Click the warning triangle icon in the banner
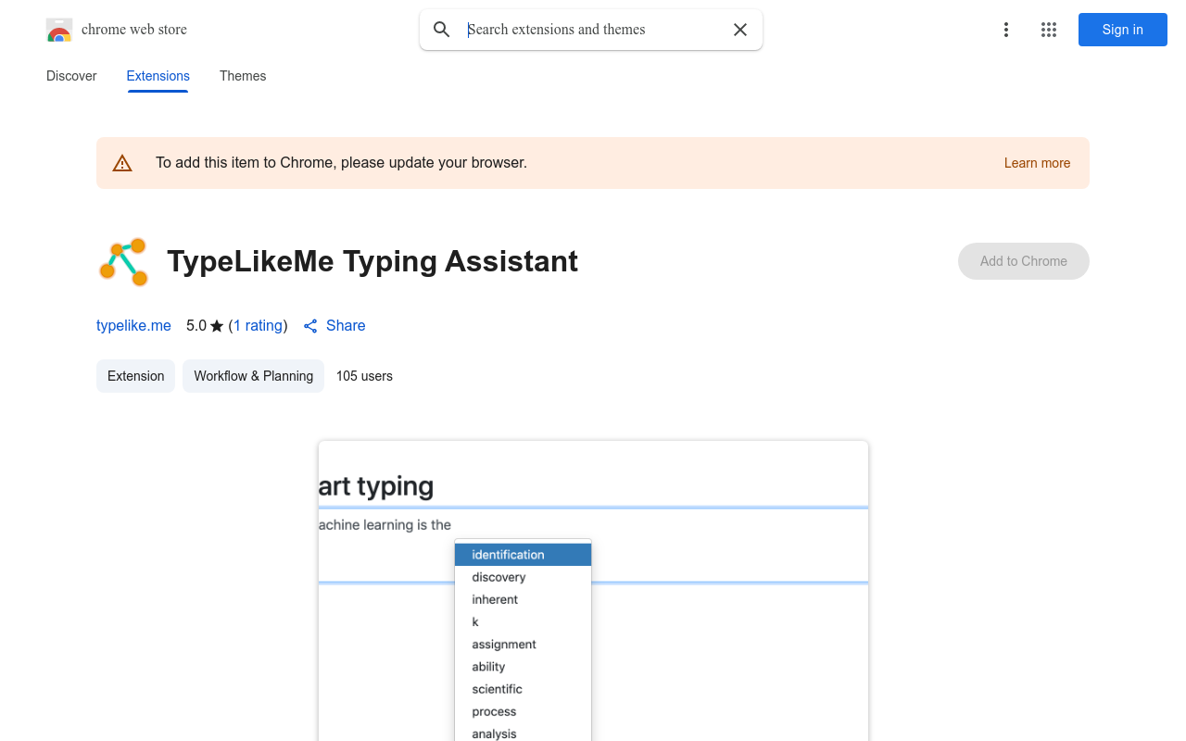 [122, 163]
